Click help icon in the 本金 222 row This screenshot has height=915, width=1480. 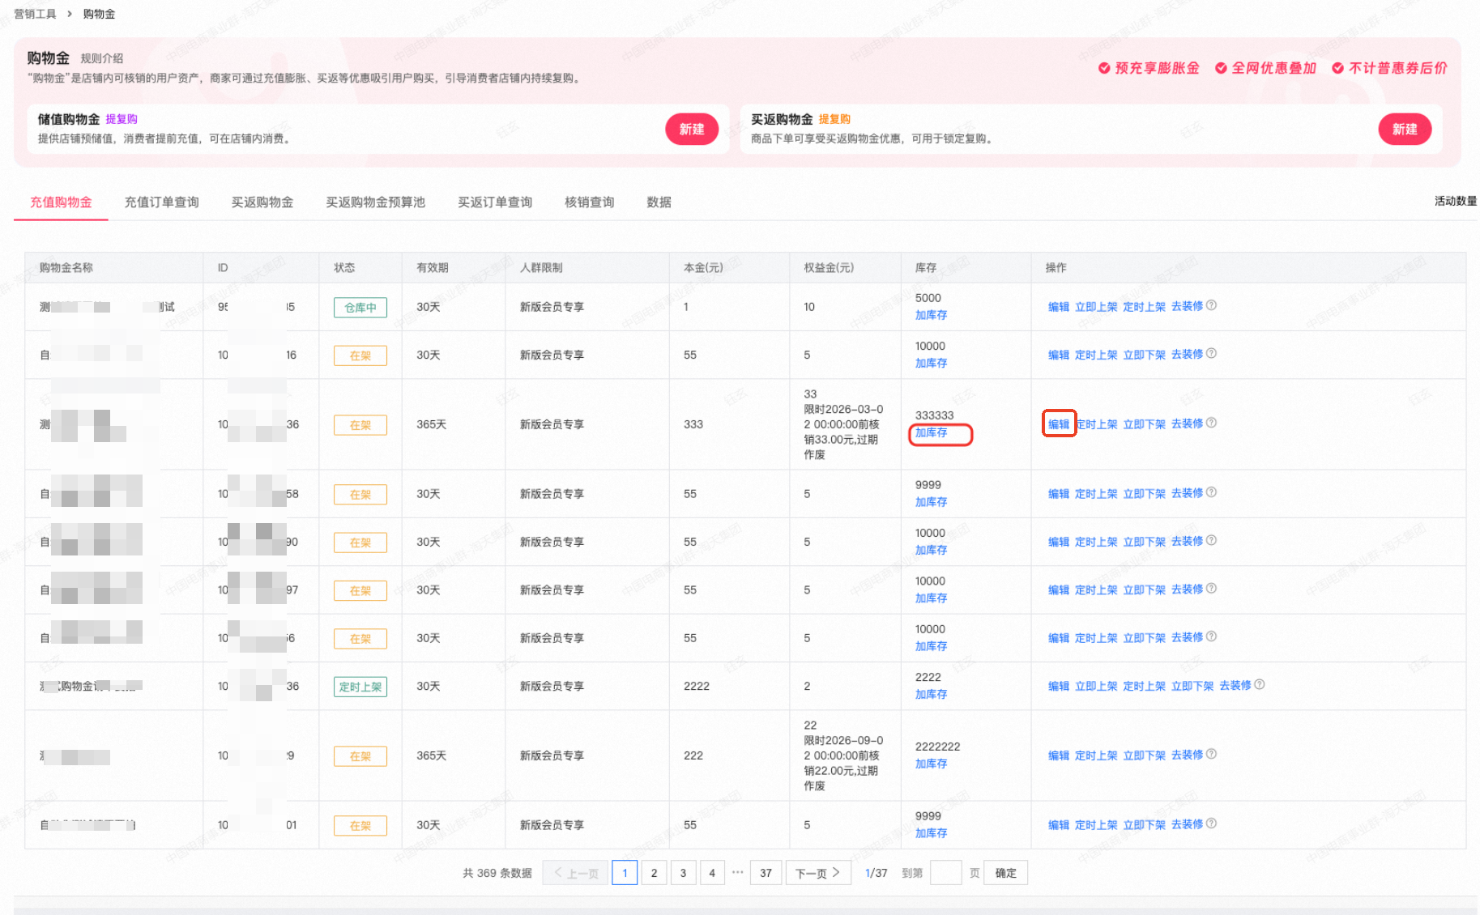click(1211, 754)
